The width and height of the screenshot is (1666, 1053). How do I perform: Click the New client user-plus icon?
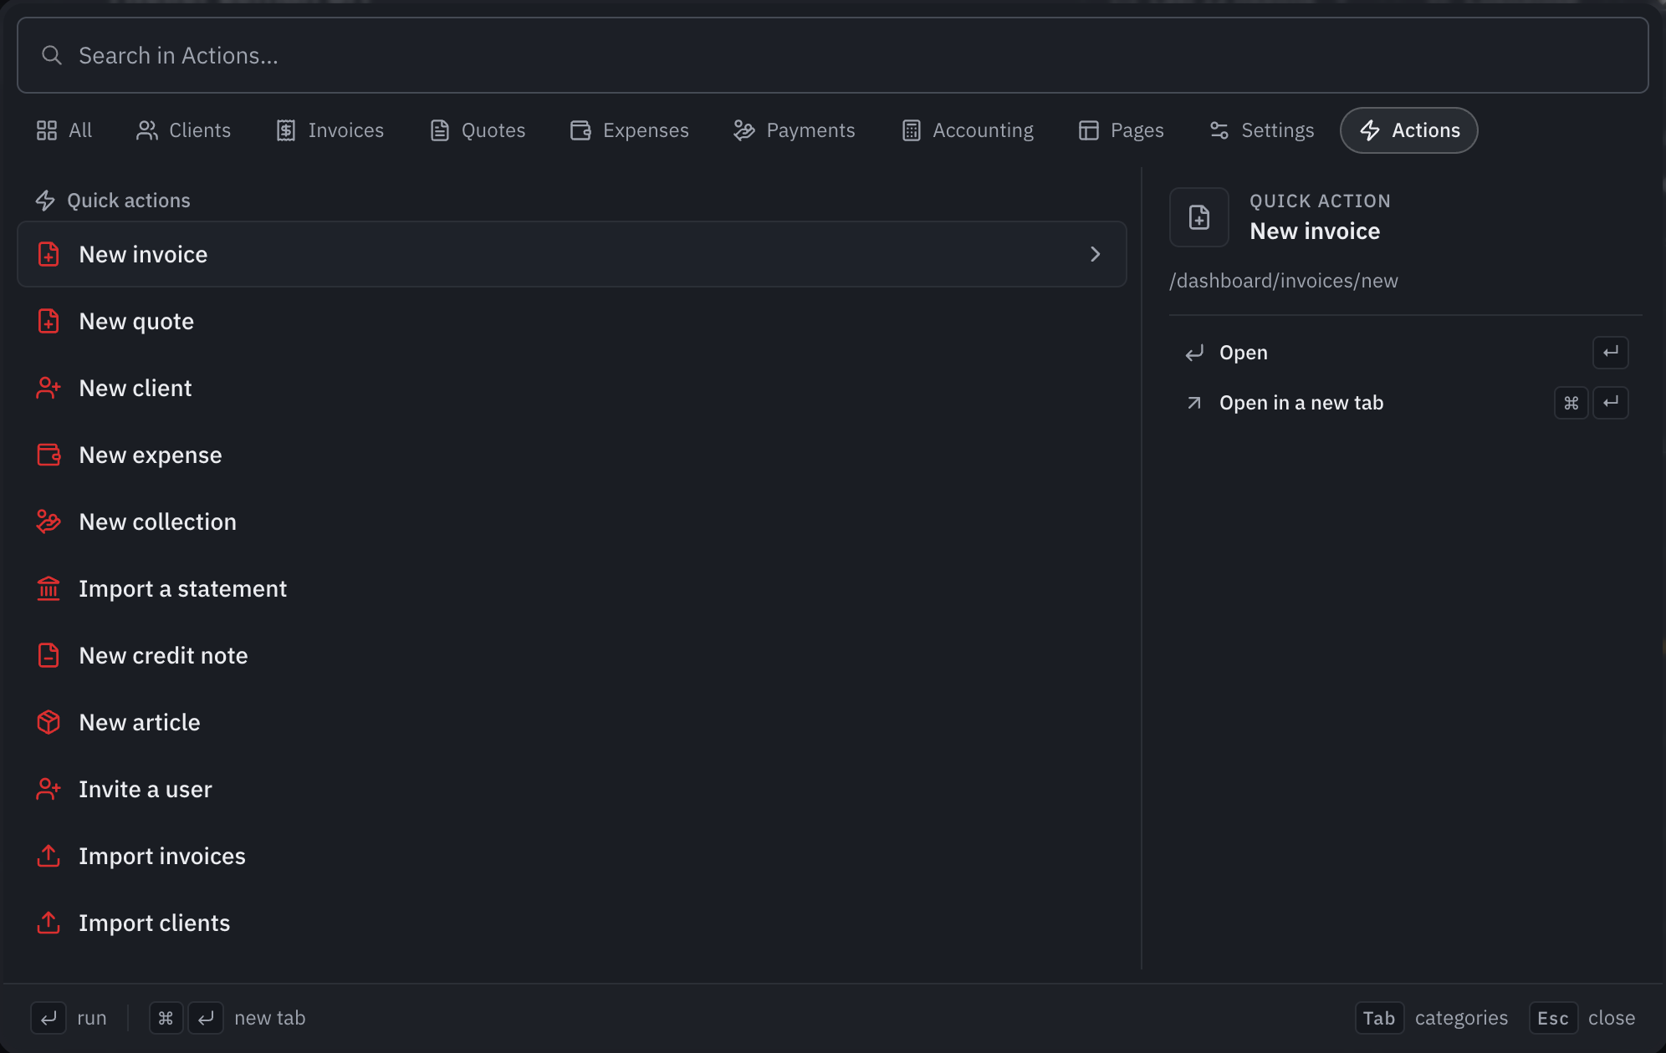click(49, 388)
